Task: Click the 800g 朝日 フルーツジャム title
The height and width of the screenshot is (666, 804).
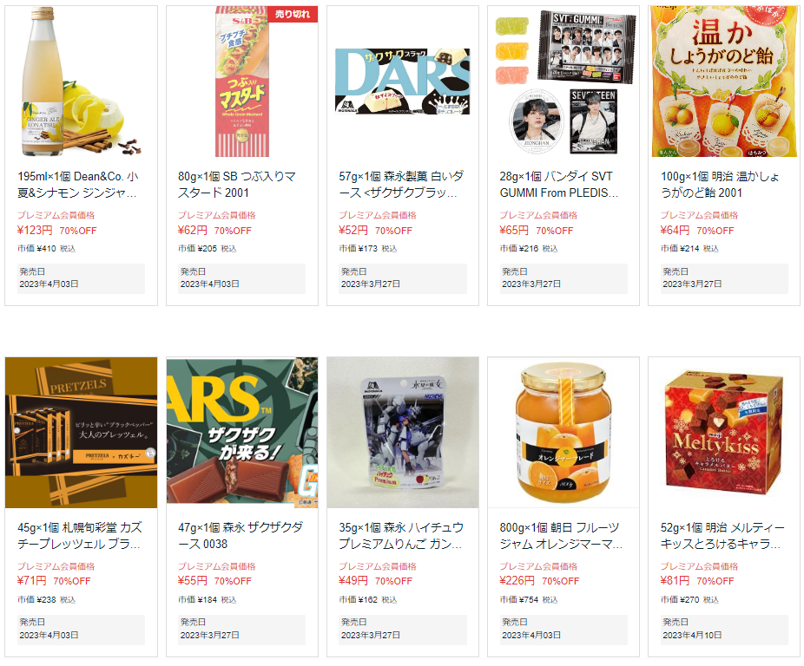Action: click(561, 535)
